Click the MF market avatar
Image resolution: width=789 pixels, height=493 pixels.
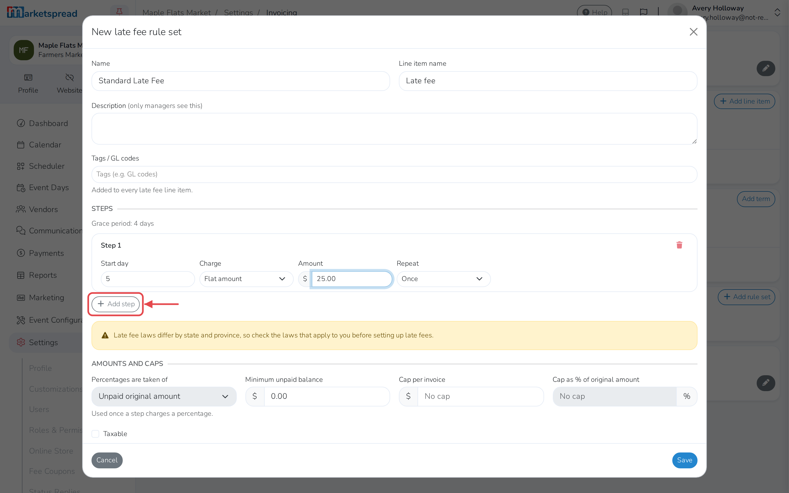click(24, 50)
